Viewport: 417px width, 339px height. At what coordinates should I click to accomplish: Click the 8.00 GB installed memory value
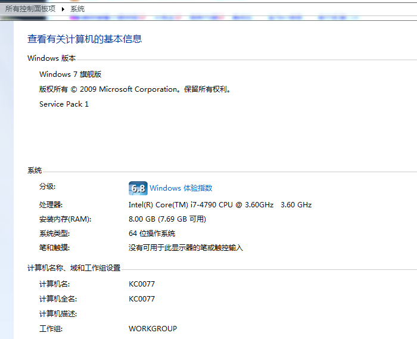pyautogui.click(x=167, y=219)
